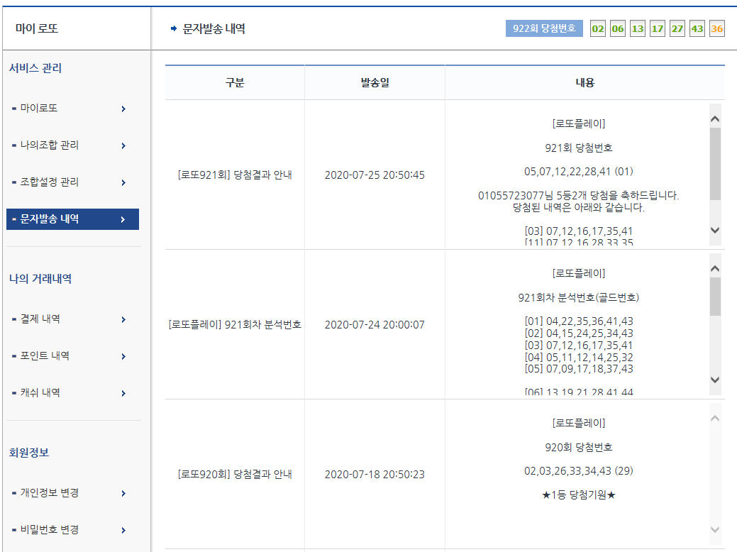Screen dimensions: 737x552
Task: Click orange bonus number ball 36
Action: [x=717, y=29]
